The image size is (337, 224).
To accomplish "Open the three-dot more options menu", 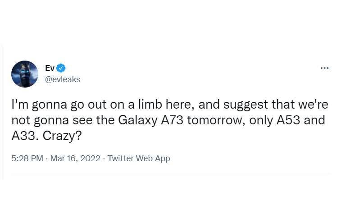I will click(x=324, y=68).
